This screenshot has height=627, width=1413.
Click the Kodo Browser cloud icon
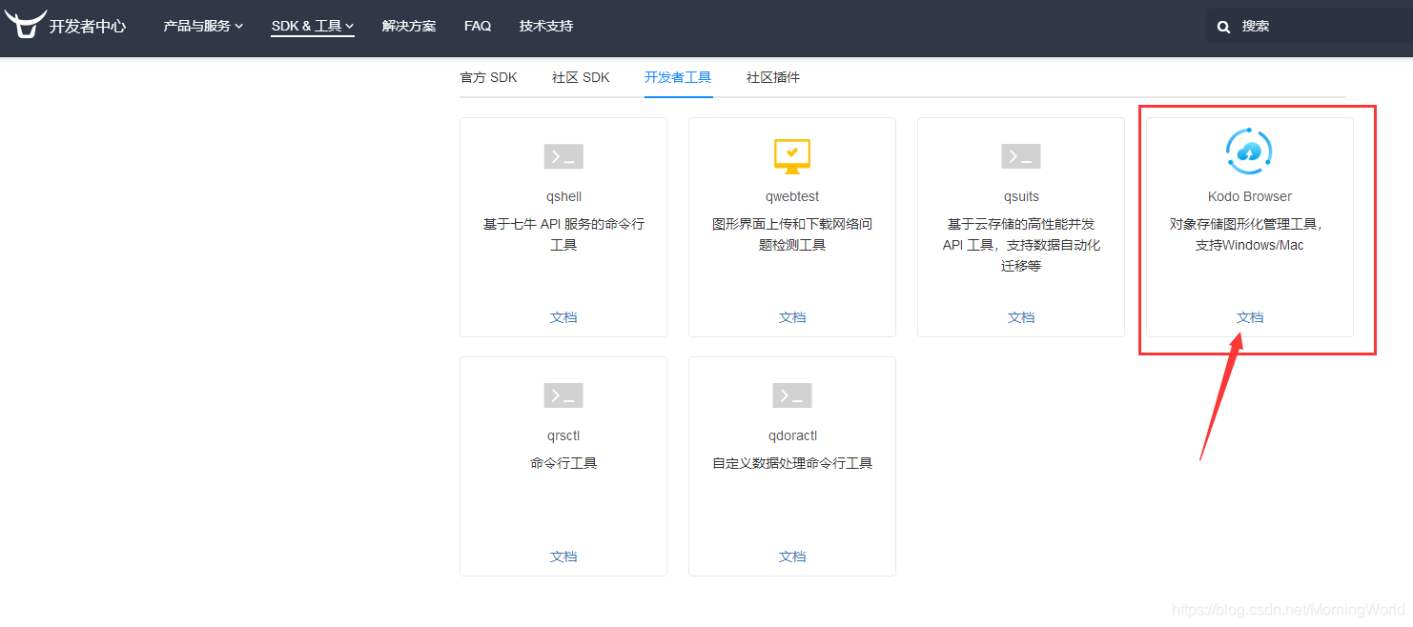(x=1249, y=152)
